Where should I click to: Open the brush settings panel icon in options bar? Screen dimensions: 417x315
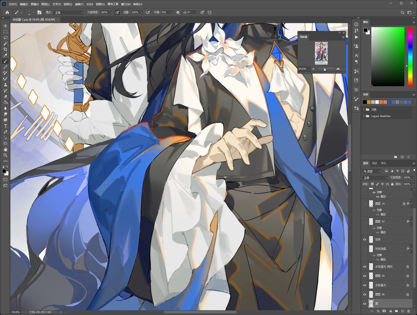click(x=39, y=12)
